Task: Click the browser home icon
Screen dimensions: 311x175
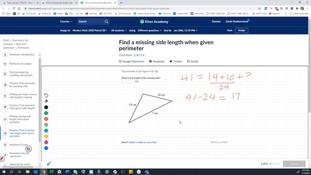Action: pyautogui.click(x=19, y=9)
